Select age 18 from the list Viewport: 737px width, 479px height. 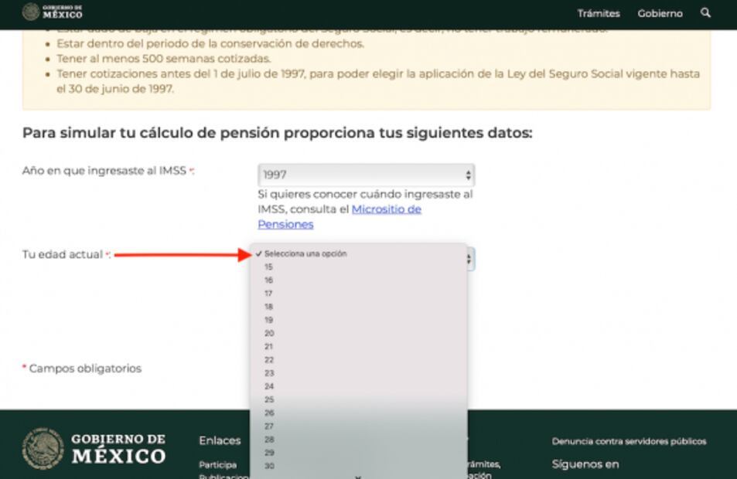[269, 307]
